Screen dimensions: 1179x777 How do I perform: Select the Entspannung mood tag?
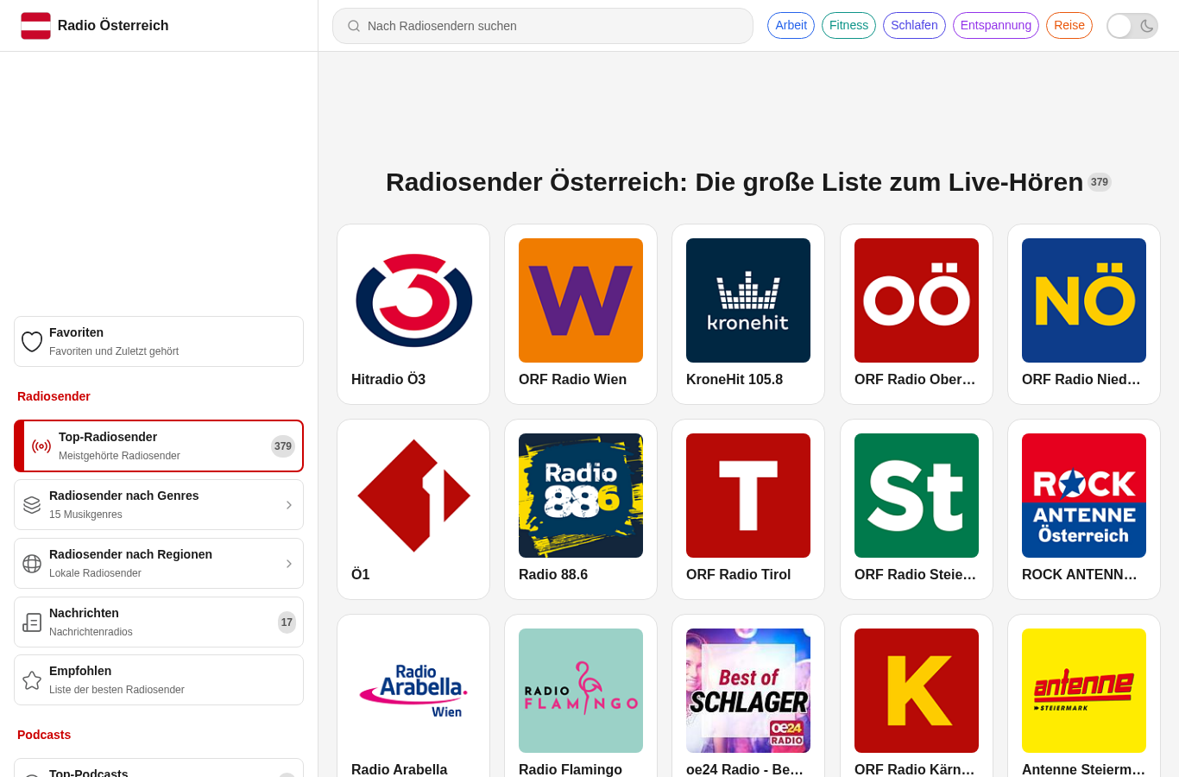pos(996,26)
